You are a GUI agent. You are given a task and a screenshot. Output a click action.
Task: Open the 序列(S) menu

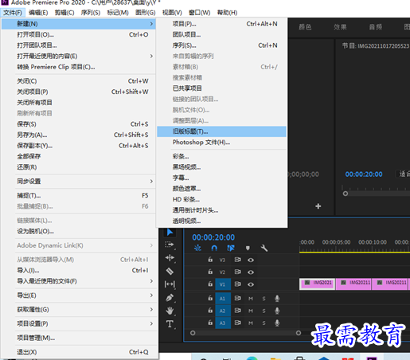[x=91, y=13]
